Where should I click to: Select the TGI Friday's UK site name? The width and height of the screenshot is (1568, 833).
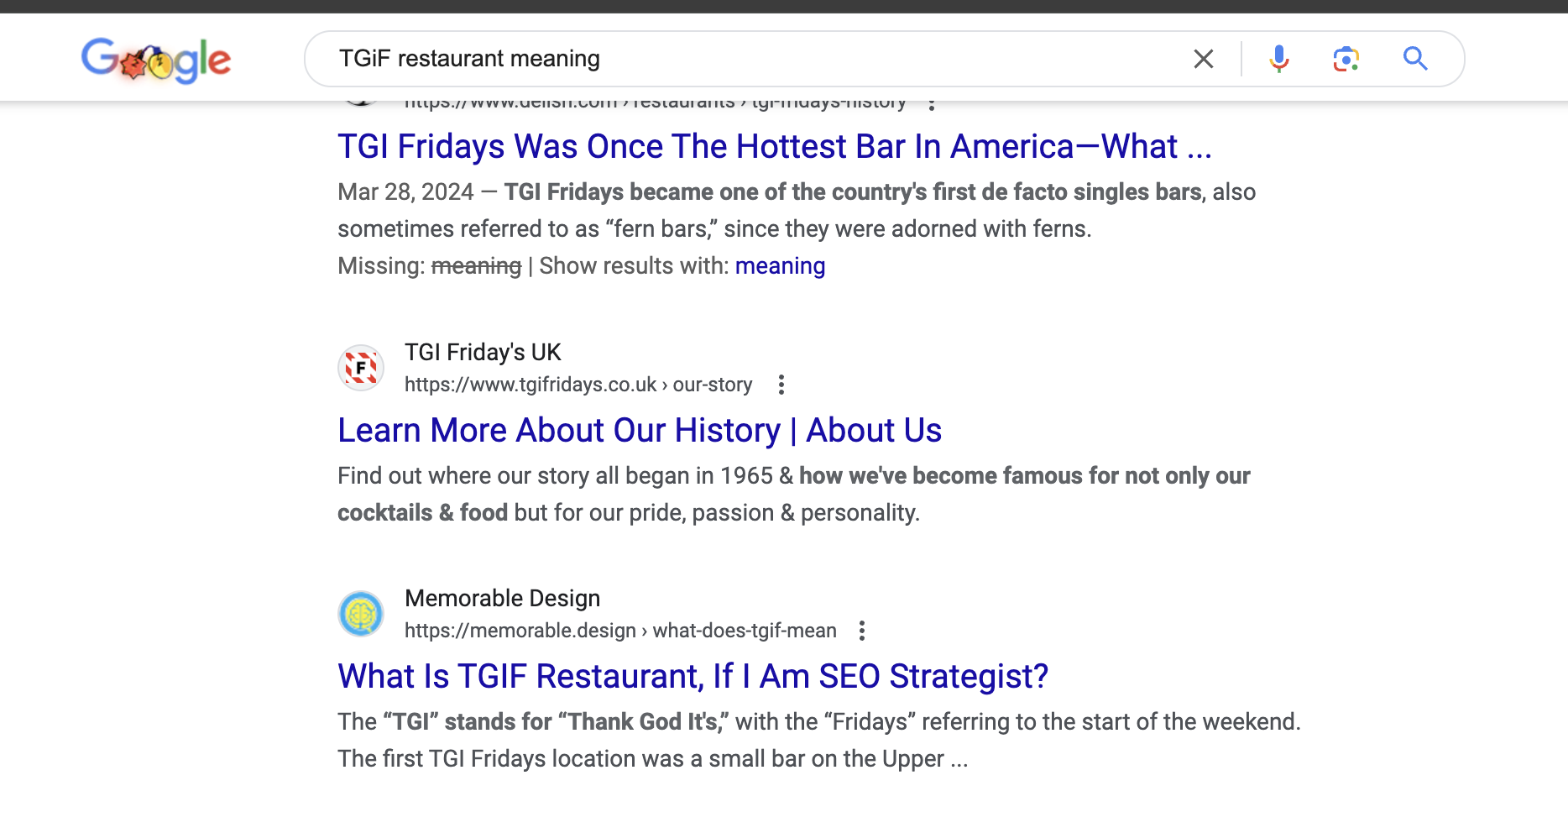click(482, 352)
